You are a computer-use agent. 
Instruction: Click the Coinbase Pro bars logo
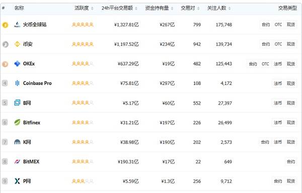17,83
